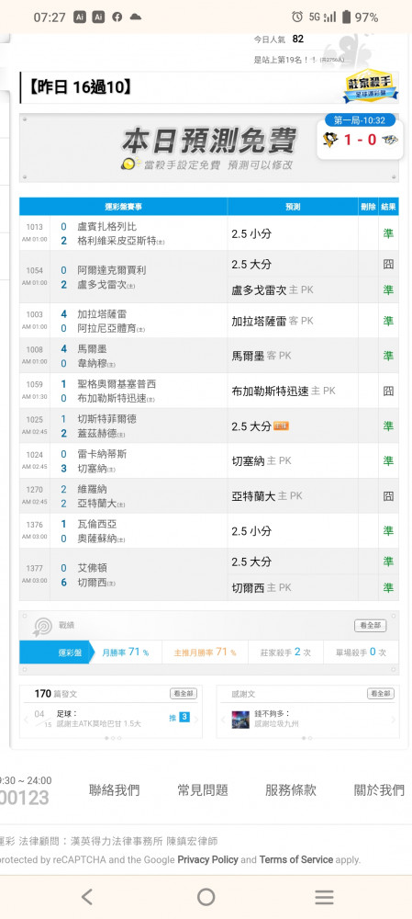Open the recent apps menu icon
Viewport: 412px width, 919px height.
(324, 897)
